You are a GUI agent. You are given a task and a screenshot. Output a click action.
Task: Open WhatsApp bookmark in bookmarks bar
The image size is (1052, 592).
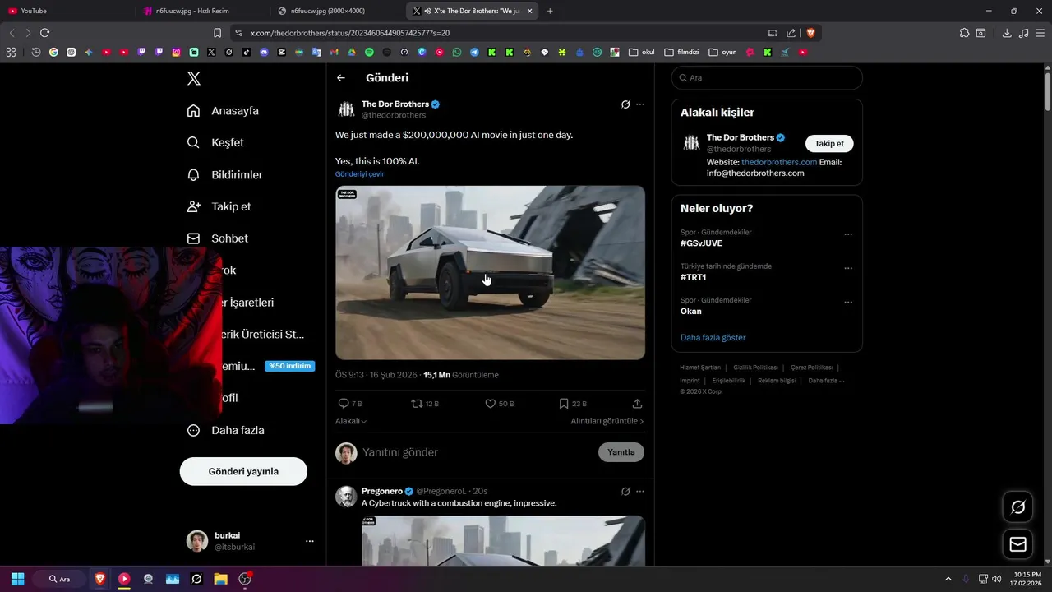[457, 52]
